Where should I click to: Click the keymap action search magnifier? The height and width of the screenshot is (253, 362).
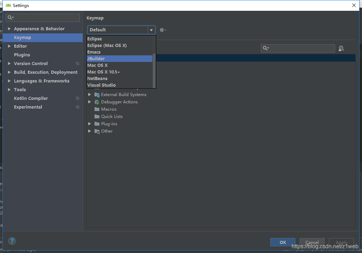[x=266, y=48]
